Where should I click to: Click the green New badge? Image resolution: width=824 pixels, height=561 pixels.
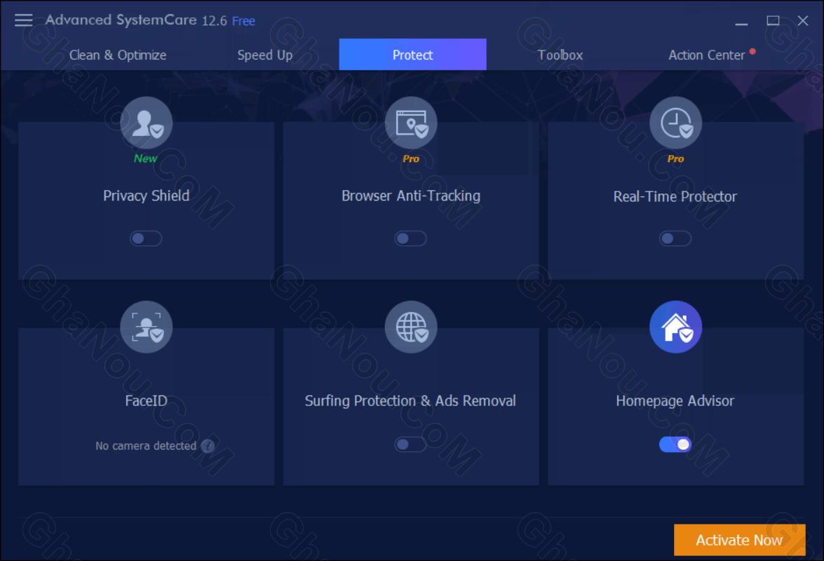tap(146, 158)
